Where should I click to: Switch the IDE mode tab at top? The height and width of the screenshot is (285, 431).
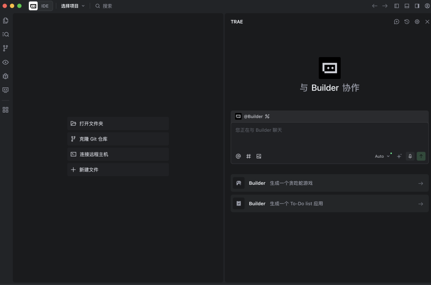[45, 6]
